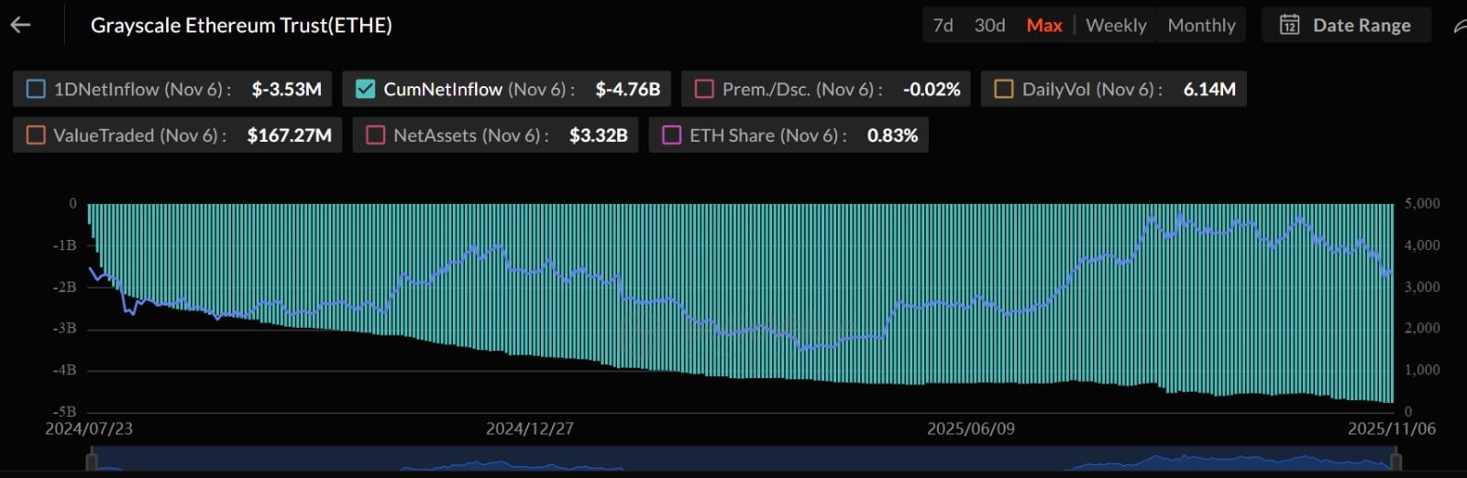Enable the NetAssets series checkbox
The height and width of the screenshot is (478, 1467).
tap(375, 135)
